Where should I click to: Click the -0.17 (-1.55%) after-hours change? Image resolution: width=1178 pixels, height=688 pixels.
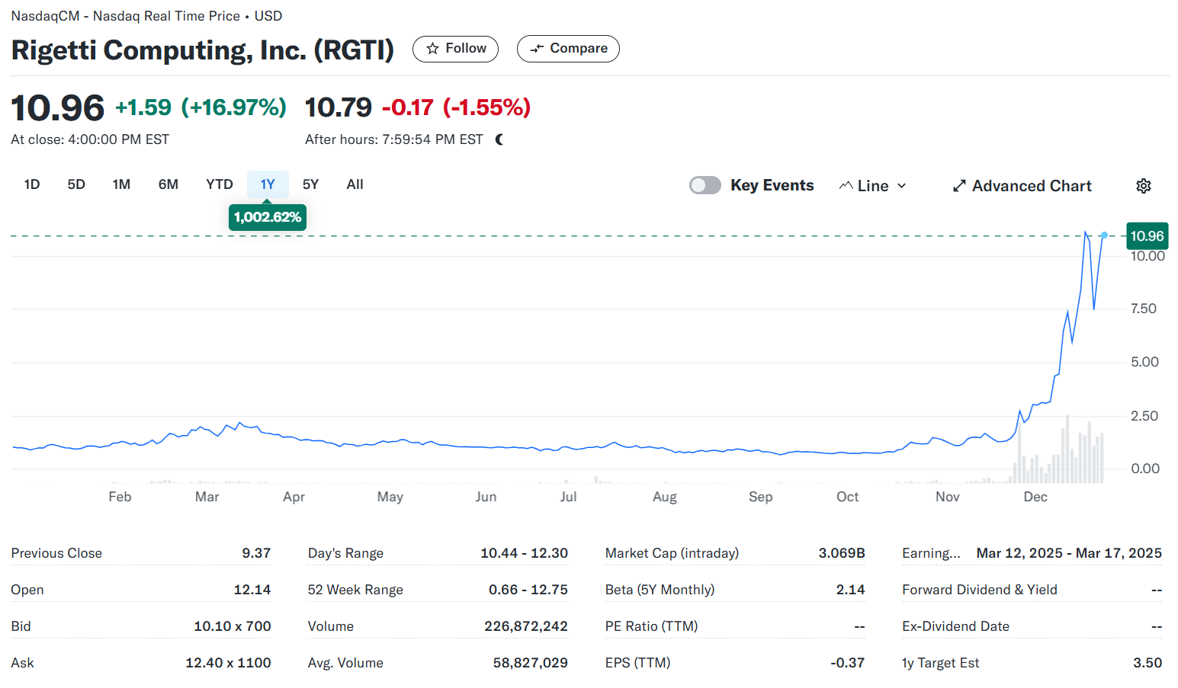click(456, 107)
